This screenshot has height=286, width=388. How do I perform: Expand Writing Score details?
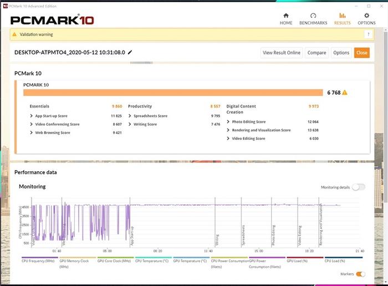(130, 124)
